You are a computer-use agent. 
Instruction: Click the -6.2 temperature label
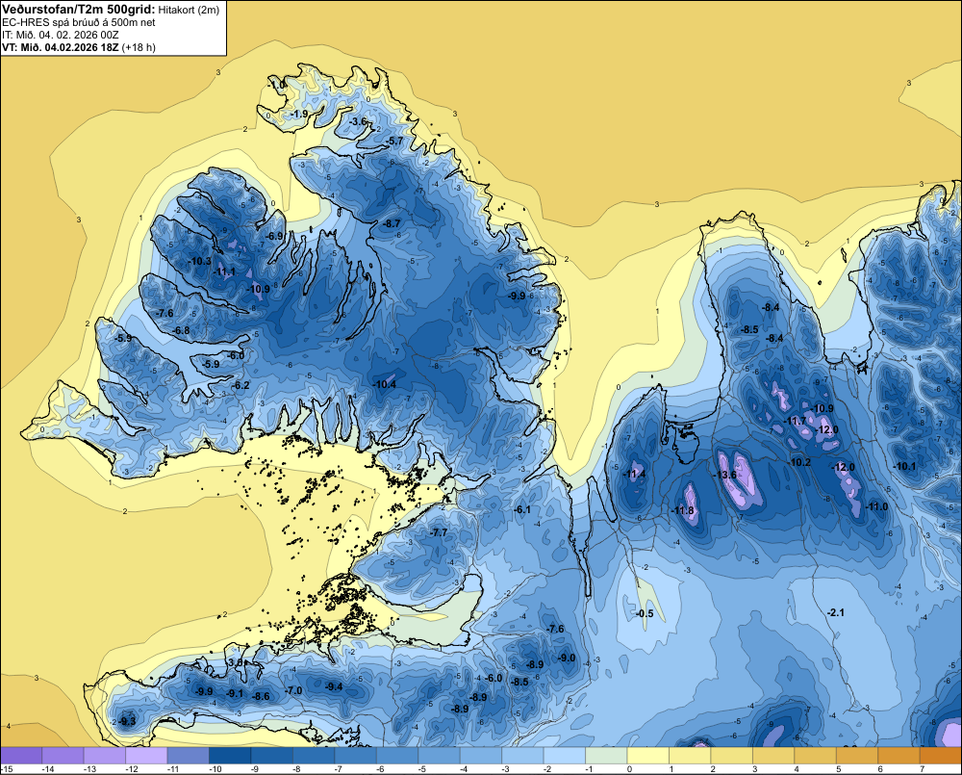tap(241, 385)
